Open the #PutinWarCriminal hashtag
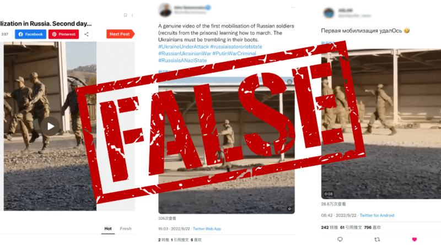441x245 pixels. click(x=234, y=53)
